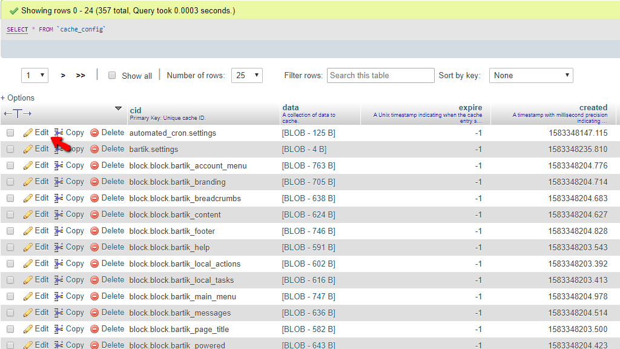Image resolution: width=620 pixels, height=349 pixels.
Task: Click the full texts toggle arrows icon
Action: [18, 113]
